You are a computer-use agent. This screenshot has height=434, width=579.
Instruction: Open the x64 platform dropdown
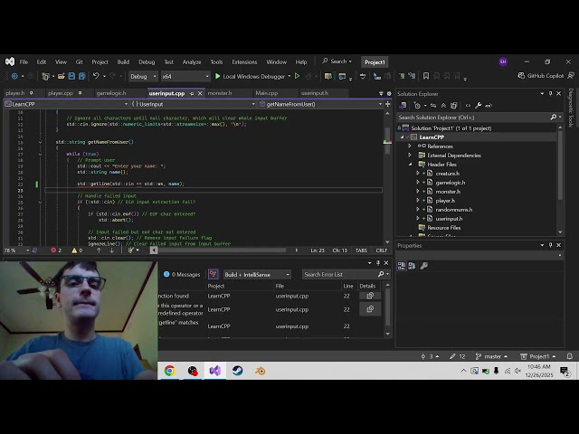(185, 76)
